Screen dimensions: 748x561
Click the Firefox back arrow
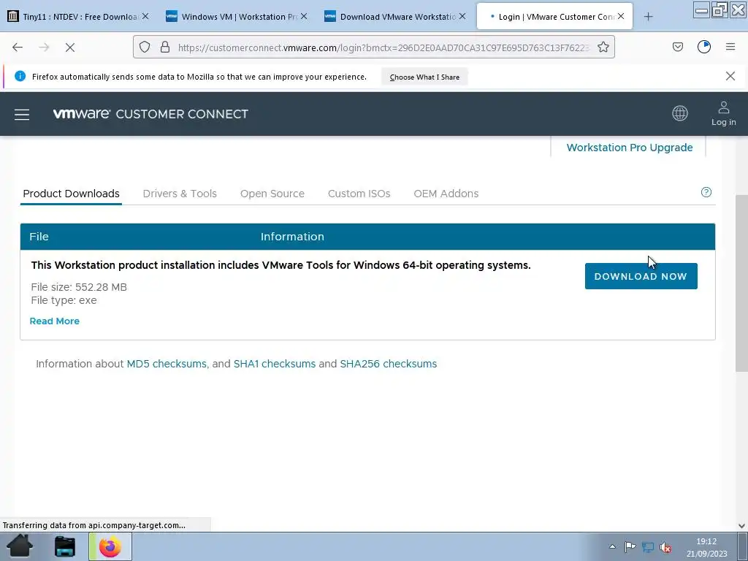[18, 47]
